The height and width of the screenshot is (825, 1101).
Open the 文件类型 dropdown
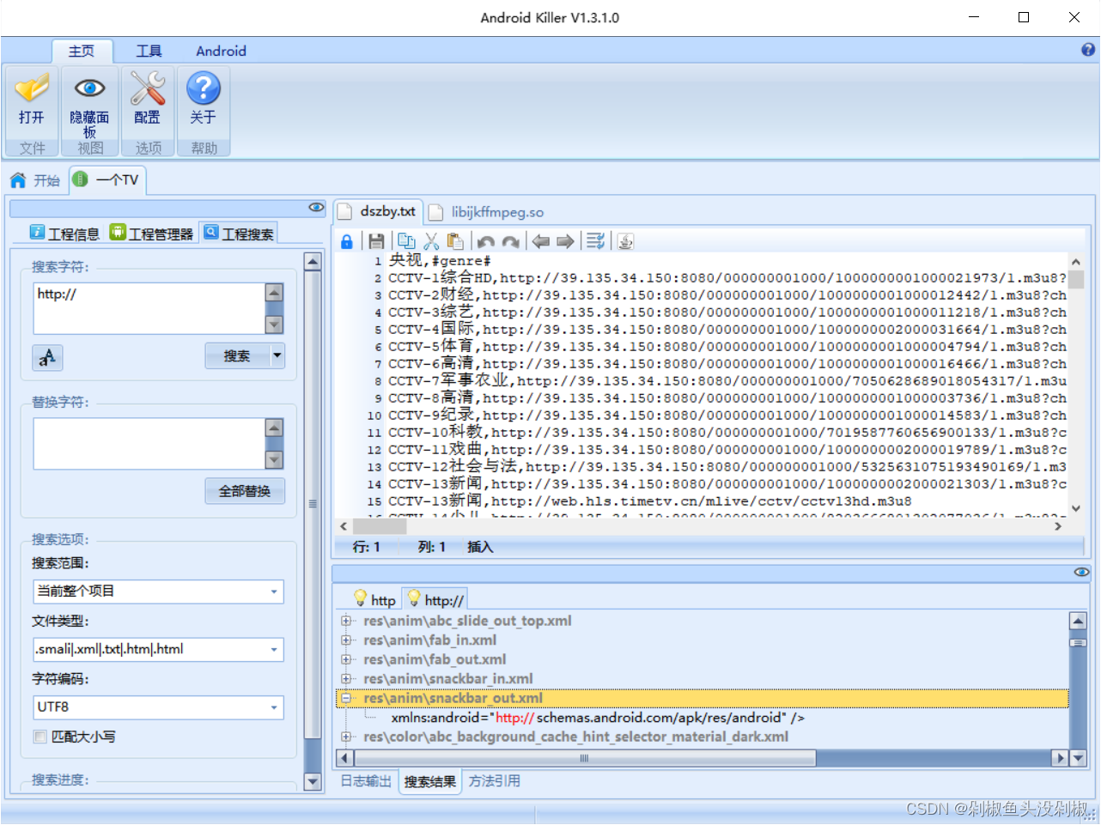click(x=275, y=650)
